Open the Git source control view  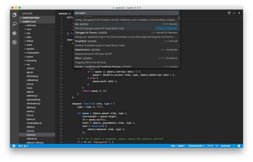[14, 33]
